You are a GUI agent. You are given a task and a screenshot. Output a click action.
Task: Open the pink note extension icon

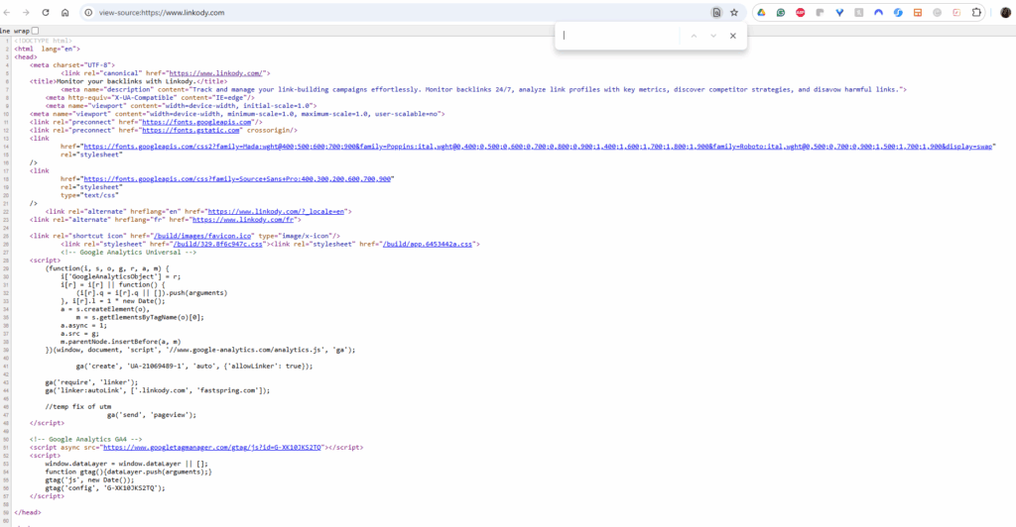click(956, 12)
